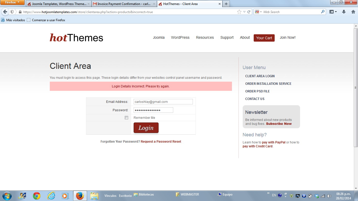
Task: Launch Google Chrome from the taskbar
Action: coord(37,196)
